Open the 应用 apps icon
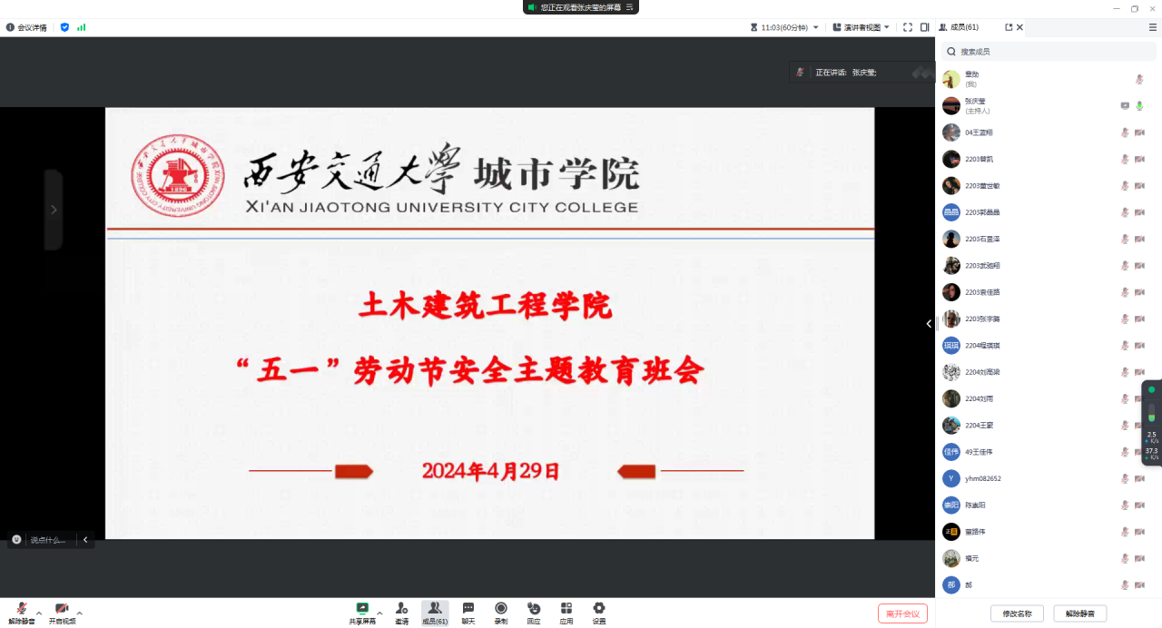1162x628 pixels. coord(566,609)
